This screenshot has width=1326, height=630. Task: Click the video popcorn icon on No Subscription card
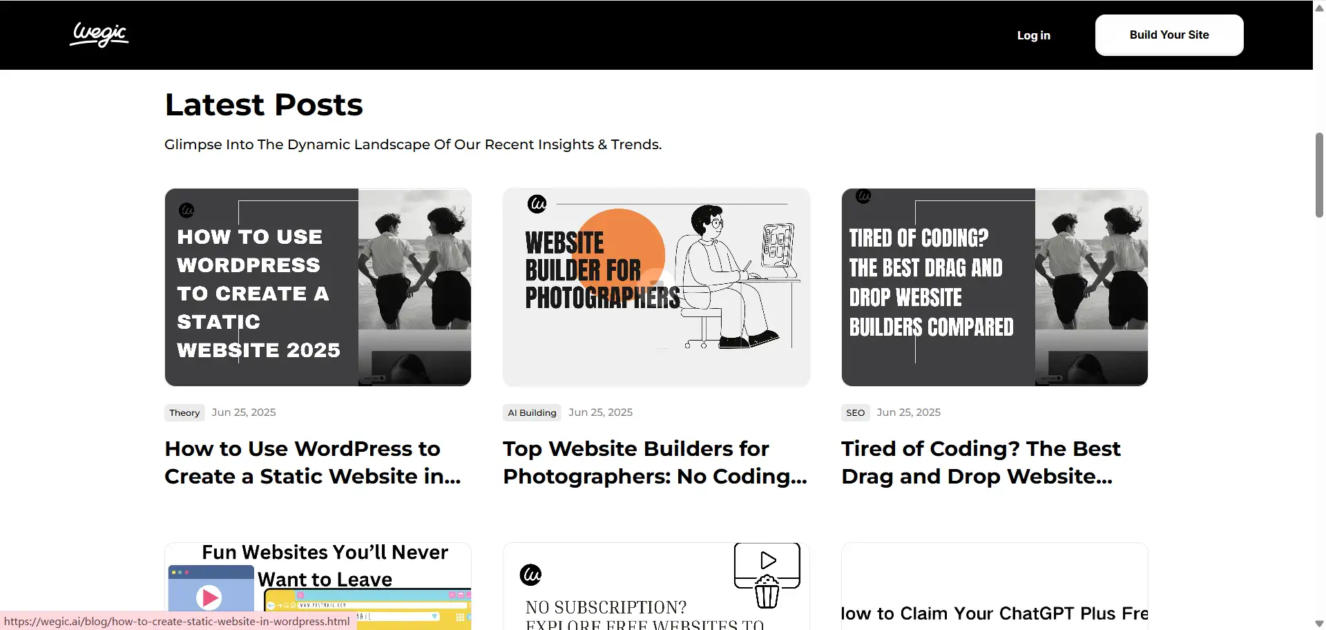767,575
